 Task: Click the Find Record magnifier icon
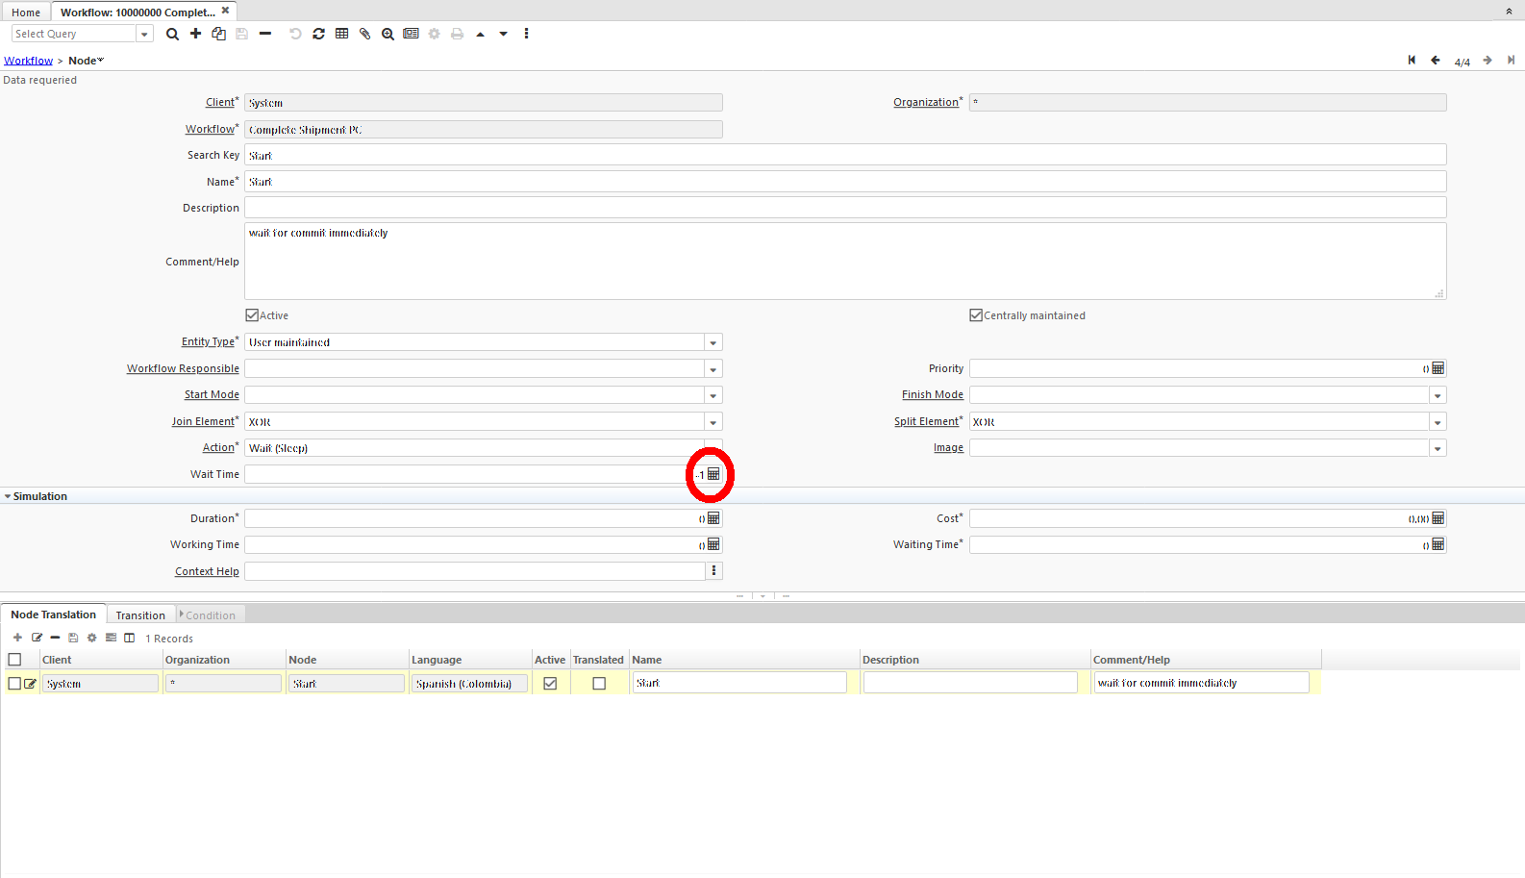point(172,34)
